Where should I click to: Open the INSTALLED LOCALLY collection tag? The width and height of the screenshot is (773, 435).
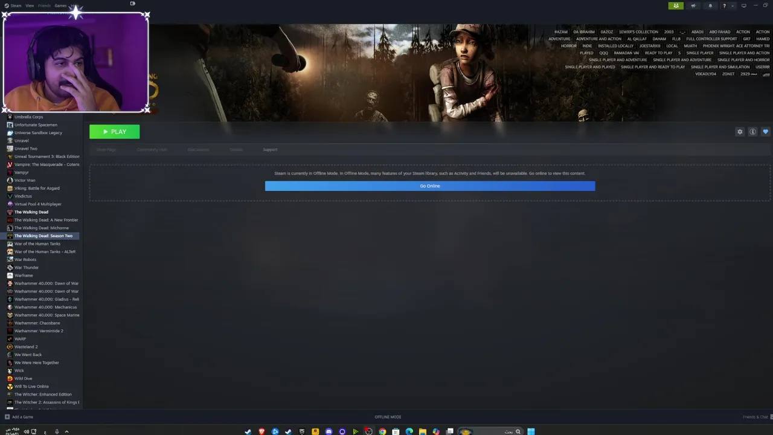[615, 46]
